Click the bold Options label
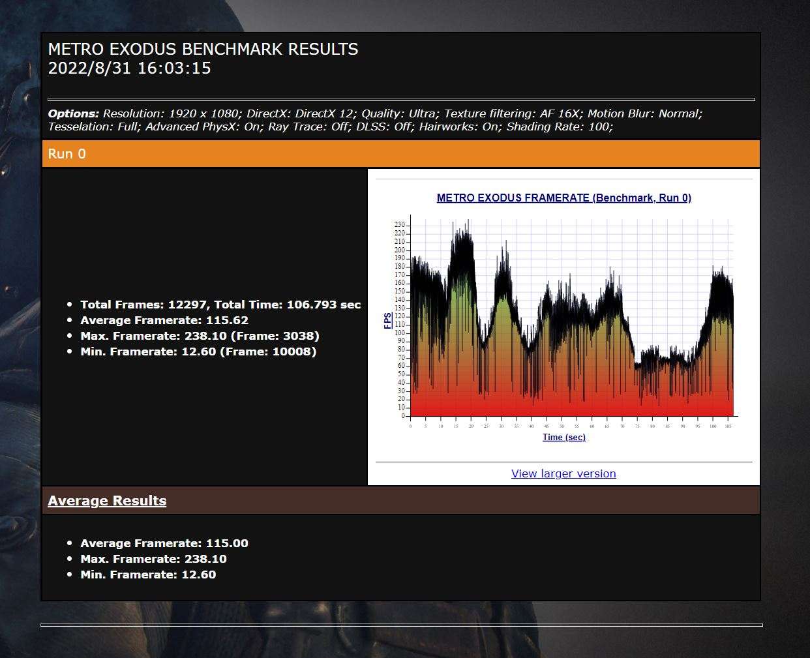810x658 pixels. click(x=73, y=113)
